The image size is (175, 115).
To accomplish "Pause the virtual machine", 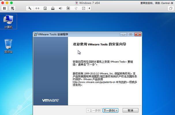I will click(x=4, y=8).
